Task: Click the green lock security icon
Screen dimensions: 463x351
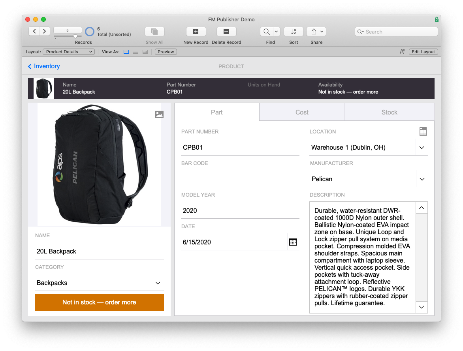Action: pos(437,19)
